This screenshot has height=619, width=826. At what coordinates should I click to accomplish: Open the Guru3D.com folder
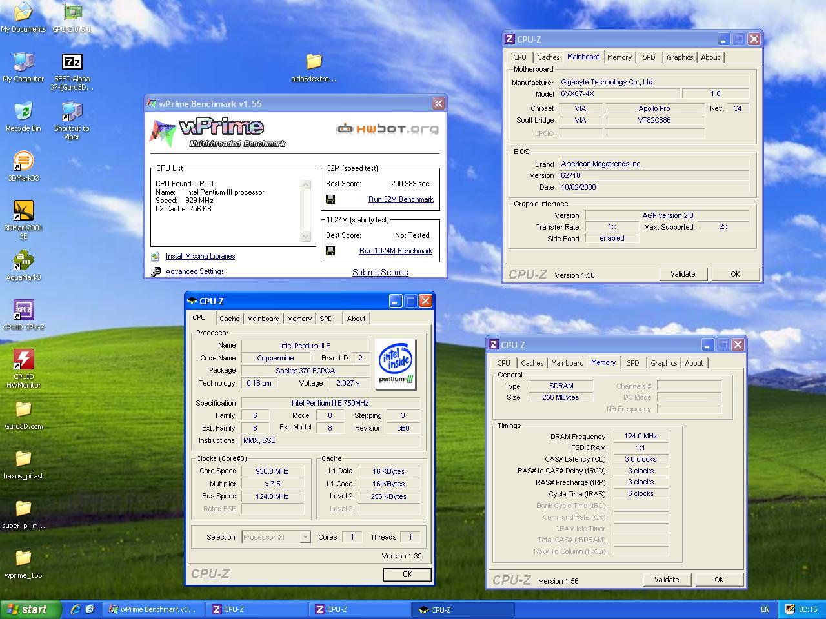23,415
